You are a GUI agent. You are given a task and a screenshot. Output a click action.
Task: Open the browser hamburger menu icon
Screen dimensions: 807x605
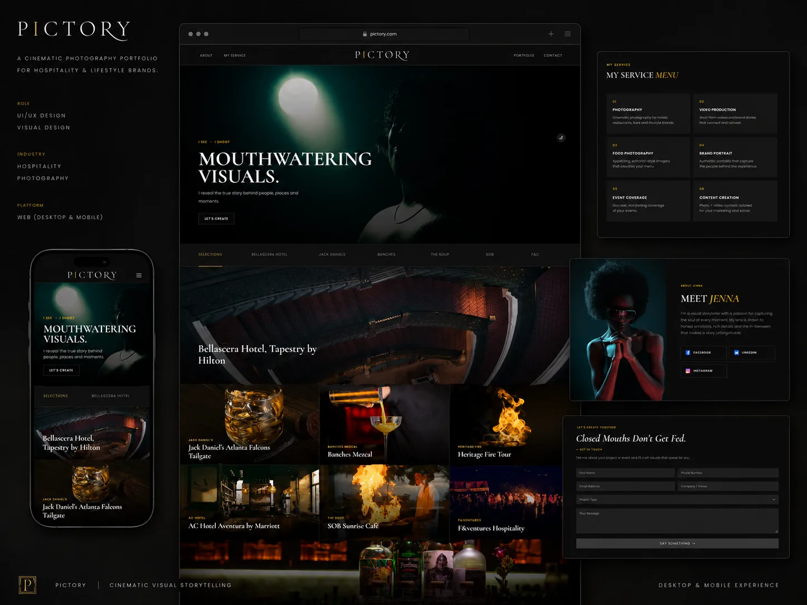tap(567, 34)
